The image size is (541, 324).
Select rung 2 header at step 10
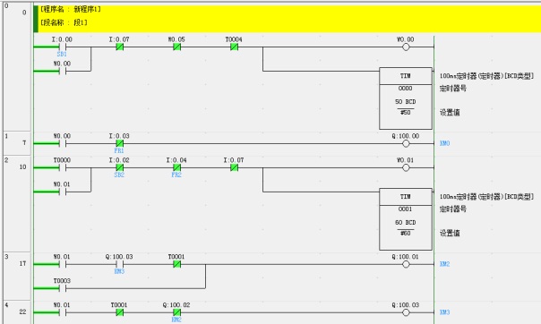click(x=17, y=203)
